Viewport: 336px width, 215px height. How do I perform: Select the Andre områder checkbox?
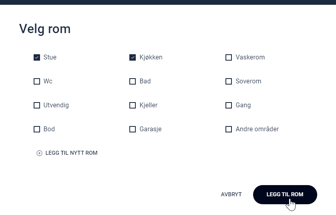tap(229, 129)
